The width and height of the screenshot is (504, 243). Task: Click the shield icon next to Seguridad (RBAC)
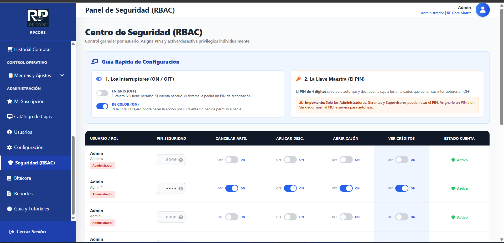coord(11,163)
